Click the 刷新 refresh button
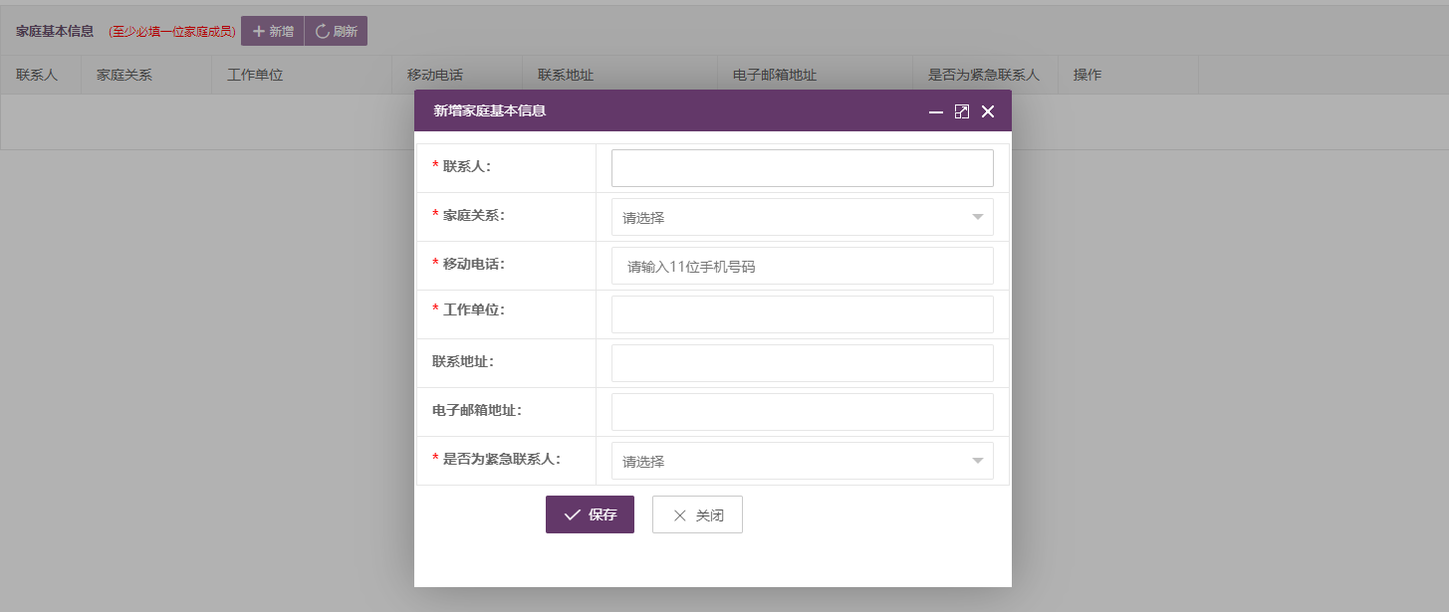This screenshot has width=1449, height=612. (336, 31)
